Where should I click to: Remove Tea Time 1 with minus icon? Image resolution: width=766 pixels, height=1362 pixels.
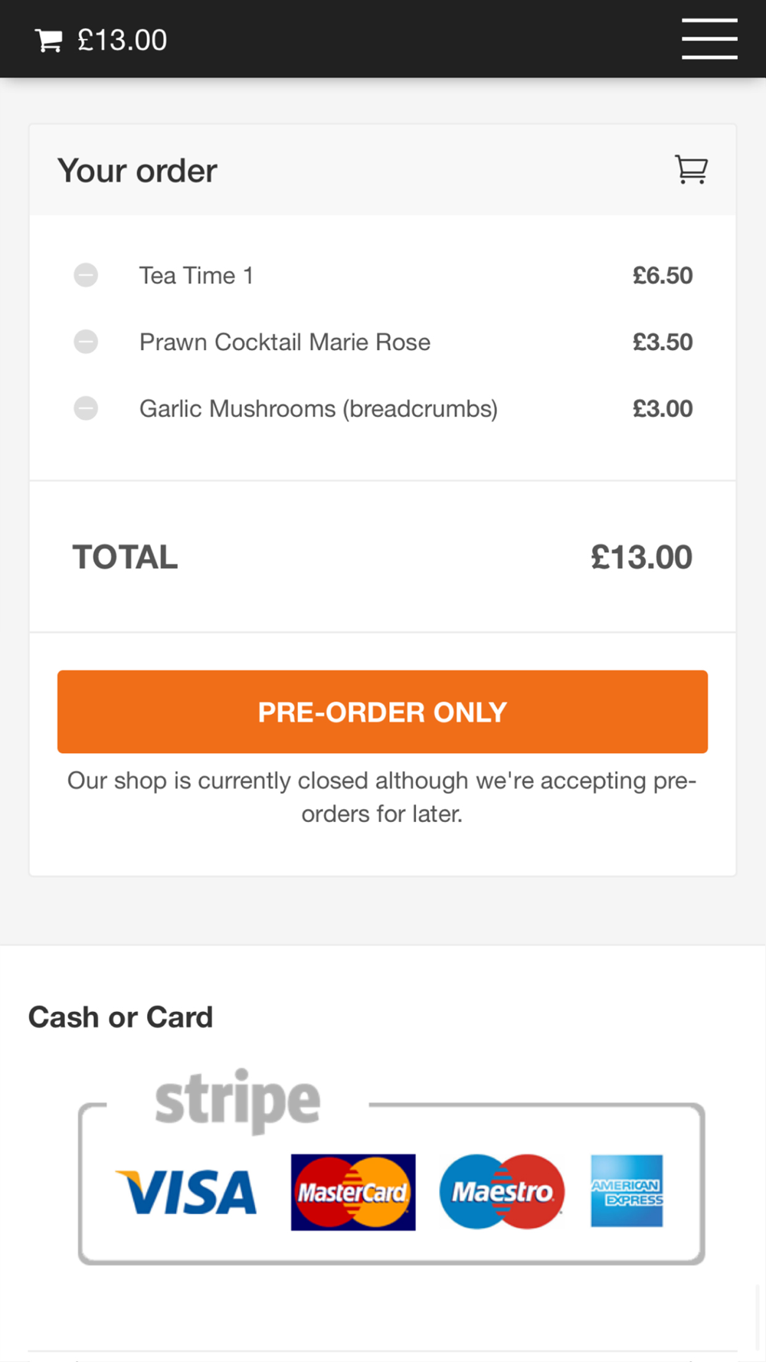[x=86, y=275]
